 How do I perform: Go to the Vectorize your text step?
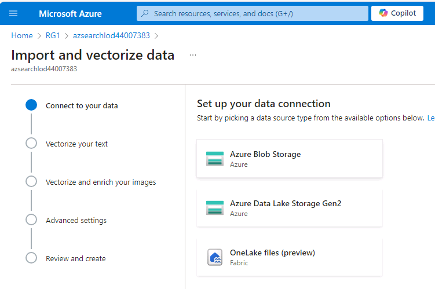(76, 144)
